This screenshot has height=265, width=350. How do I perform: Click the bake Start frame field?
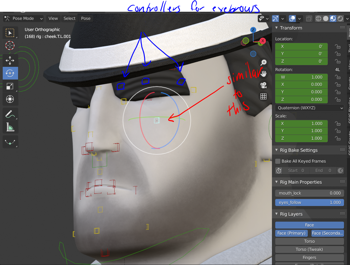click(x=296, y=171)
